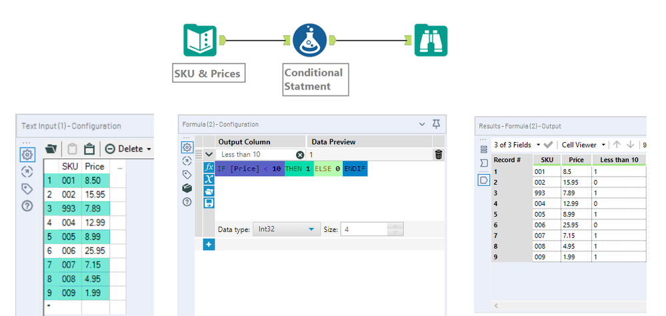The width and height of the screenshot is (666, 316).
Task: Click the 4.95 cell in Results grid
Action: point(577,246)
